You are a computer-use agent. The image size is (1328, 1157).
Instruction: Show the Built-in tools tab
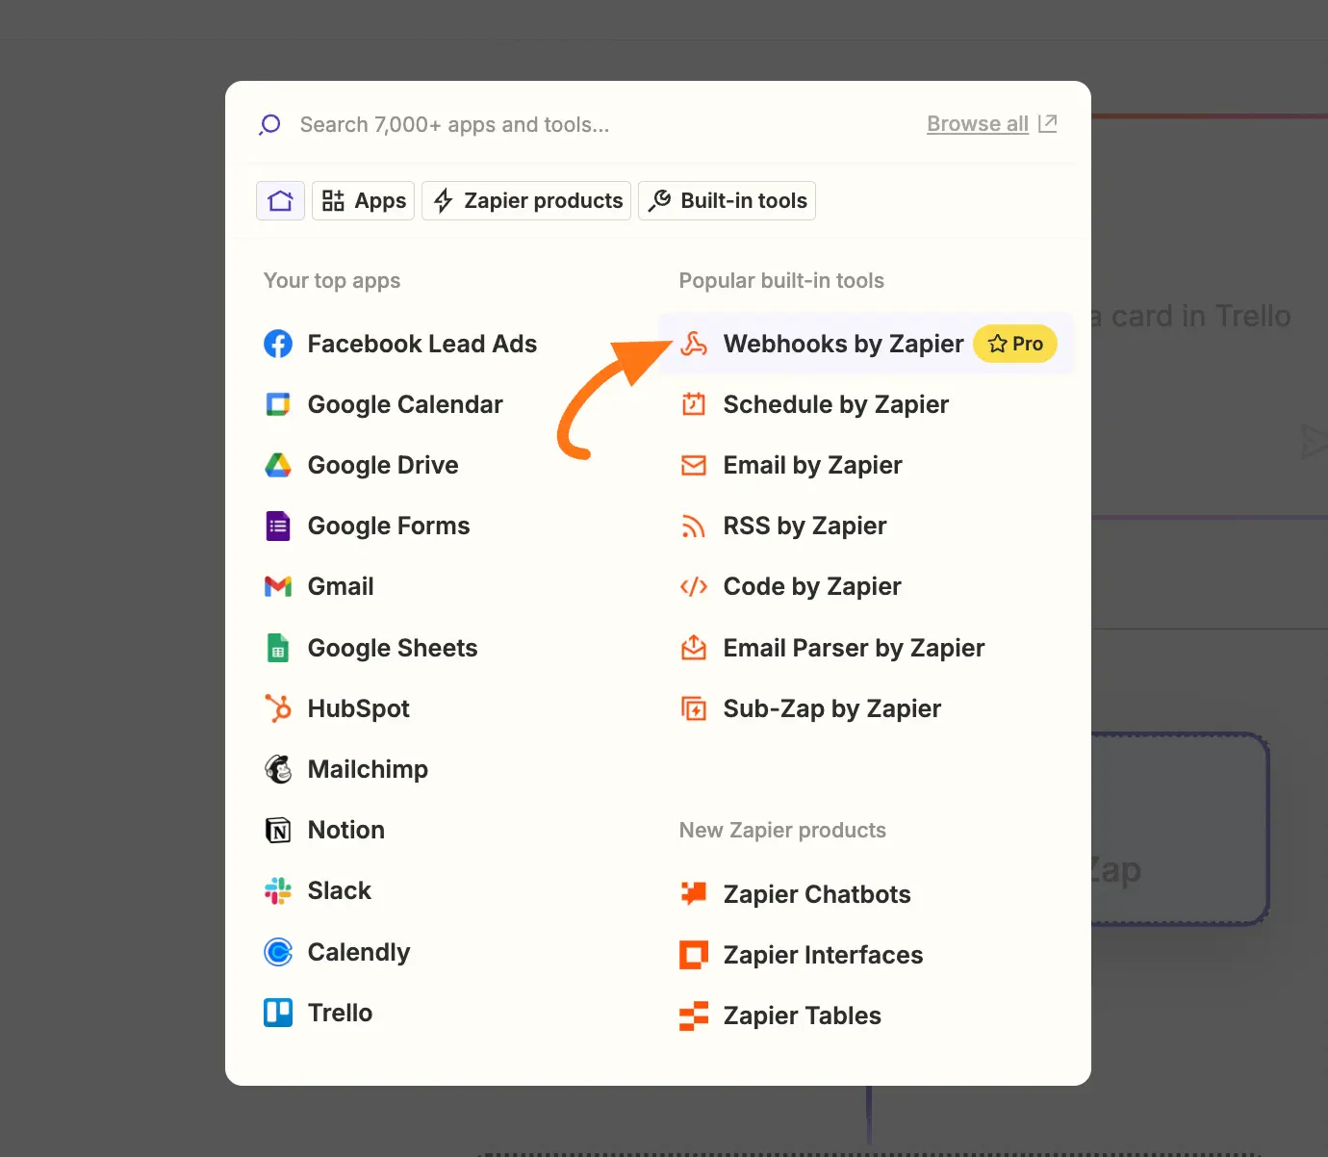click(727, 201)
